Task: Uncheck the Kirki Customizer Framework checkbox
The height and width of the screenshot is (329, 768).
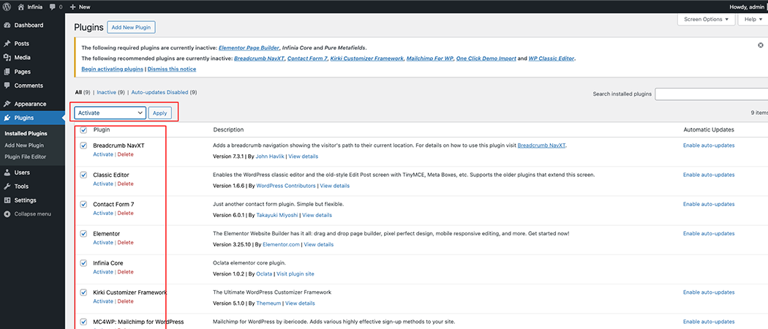Action: [83, 292]
